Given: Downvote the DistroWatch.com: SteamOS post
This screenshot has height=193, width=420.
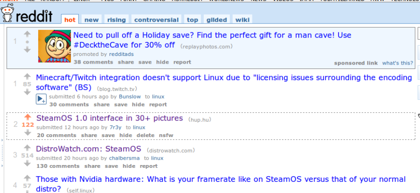Looking at the screenshot, I should (x=27, y=164).
